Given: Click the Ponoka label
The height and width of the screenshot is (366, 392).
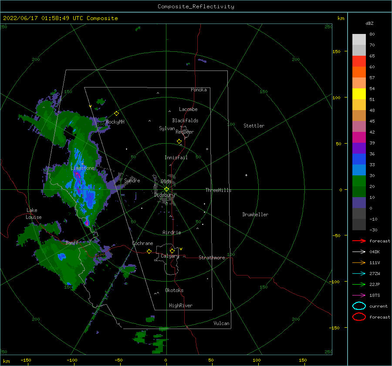Looking at the screenshot, I should point(199,90).
